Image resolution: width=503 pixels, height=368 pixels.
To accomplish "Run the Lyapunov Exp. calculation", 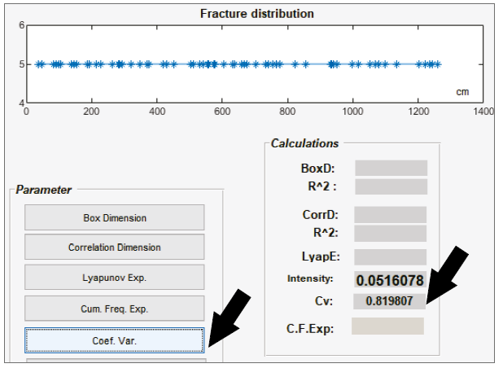I will pos(114,278).
